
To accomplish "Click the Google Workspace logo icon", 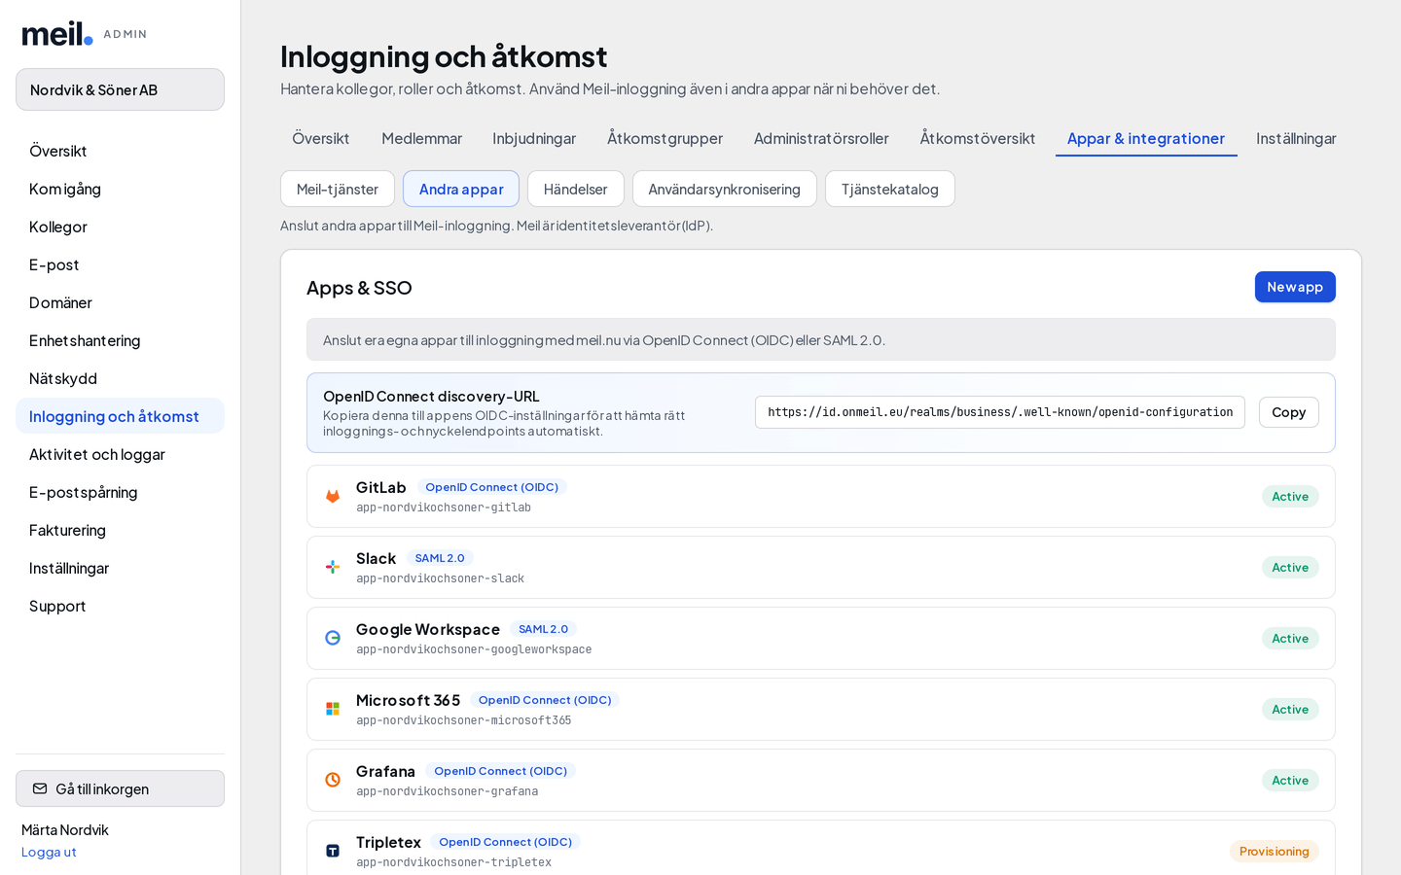I will click(x=333, y=638).
